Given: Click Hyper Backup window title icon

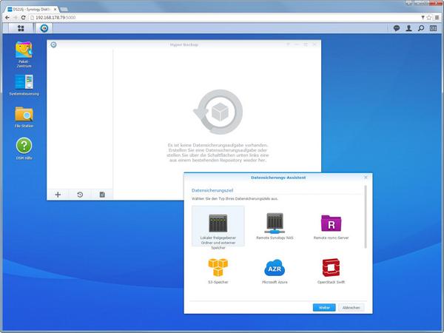Looking at the screenshot, I should coord(53,44).
